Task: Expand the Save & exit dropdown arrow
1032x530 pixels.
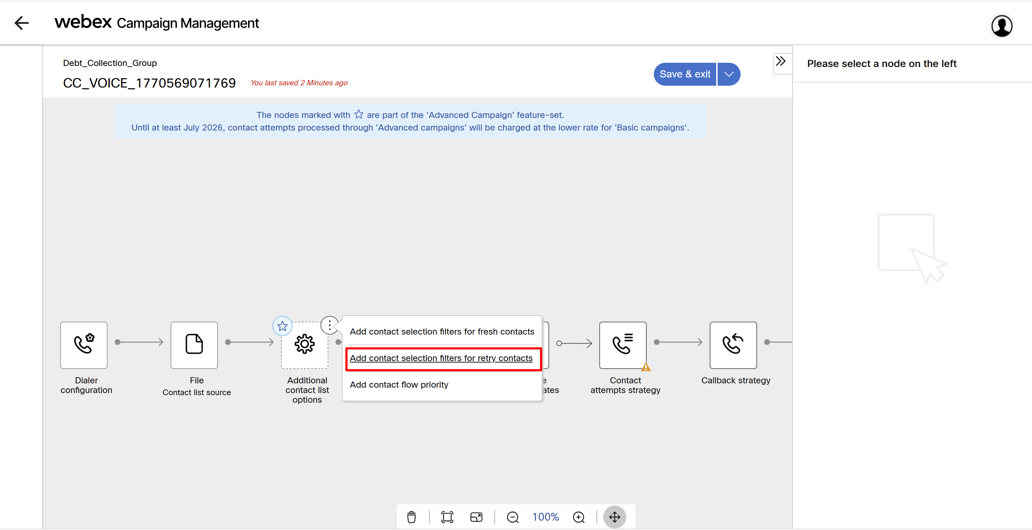Action: coord(728,74)
